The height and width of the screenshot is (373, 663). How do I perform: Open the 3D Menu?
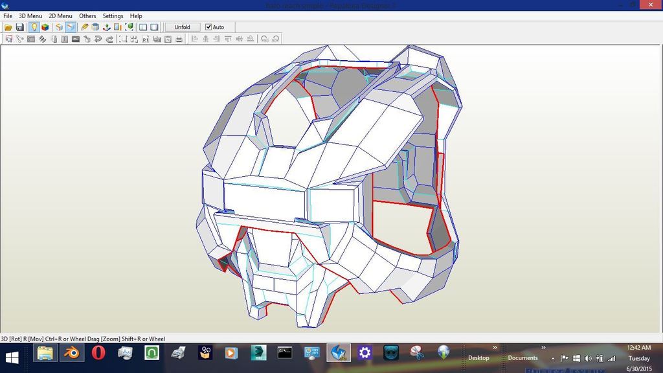(30, 16)
